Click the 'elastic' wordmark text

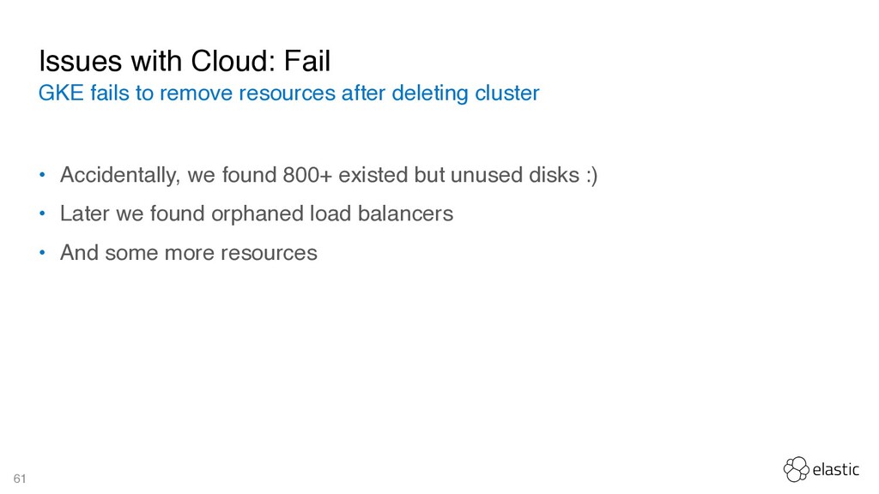coord(836,469)
